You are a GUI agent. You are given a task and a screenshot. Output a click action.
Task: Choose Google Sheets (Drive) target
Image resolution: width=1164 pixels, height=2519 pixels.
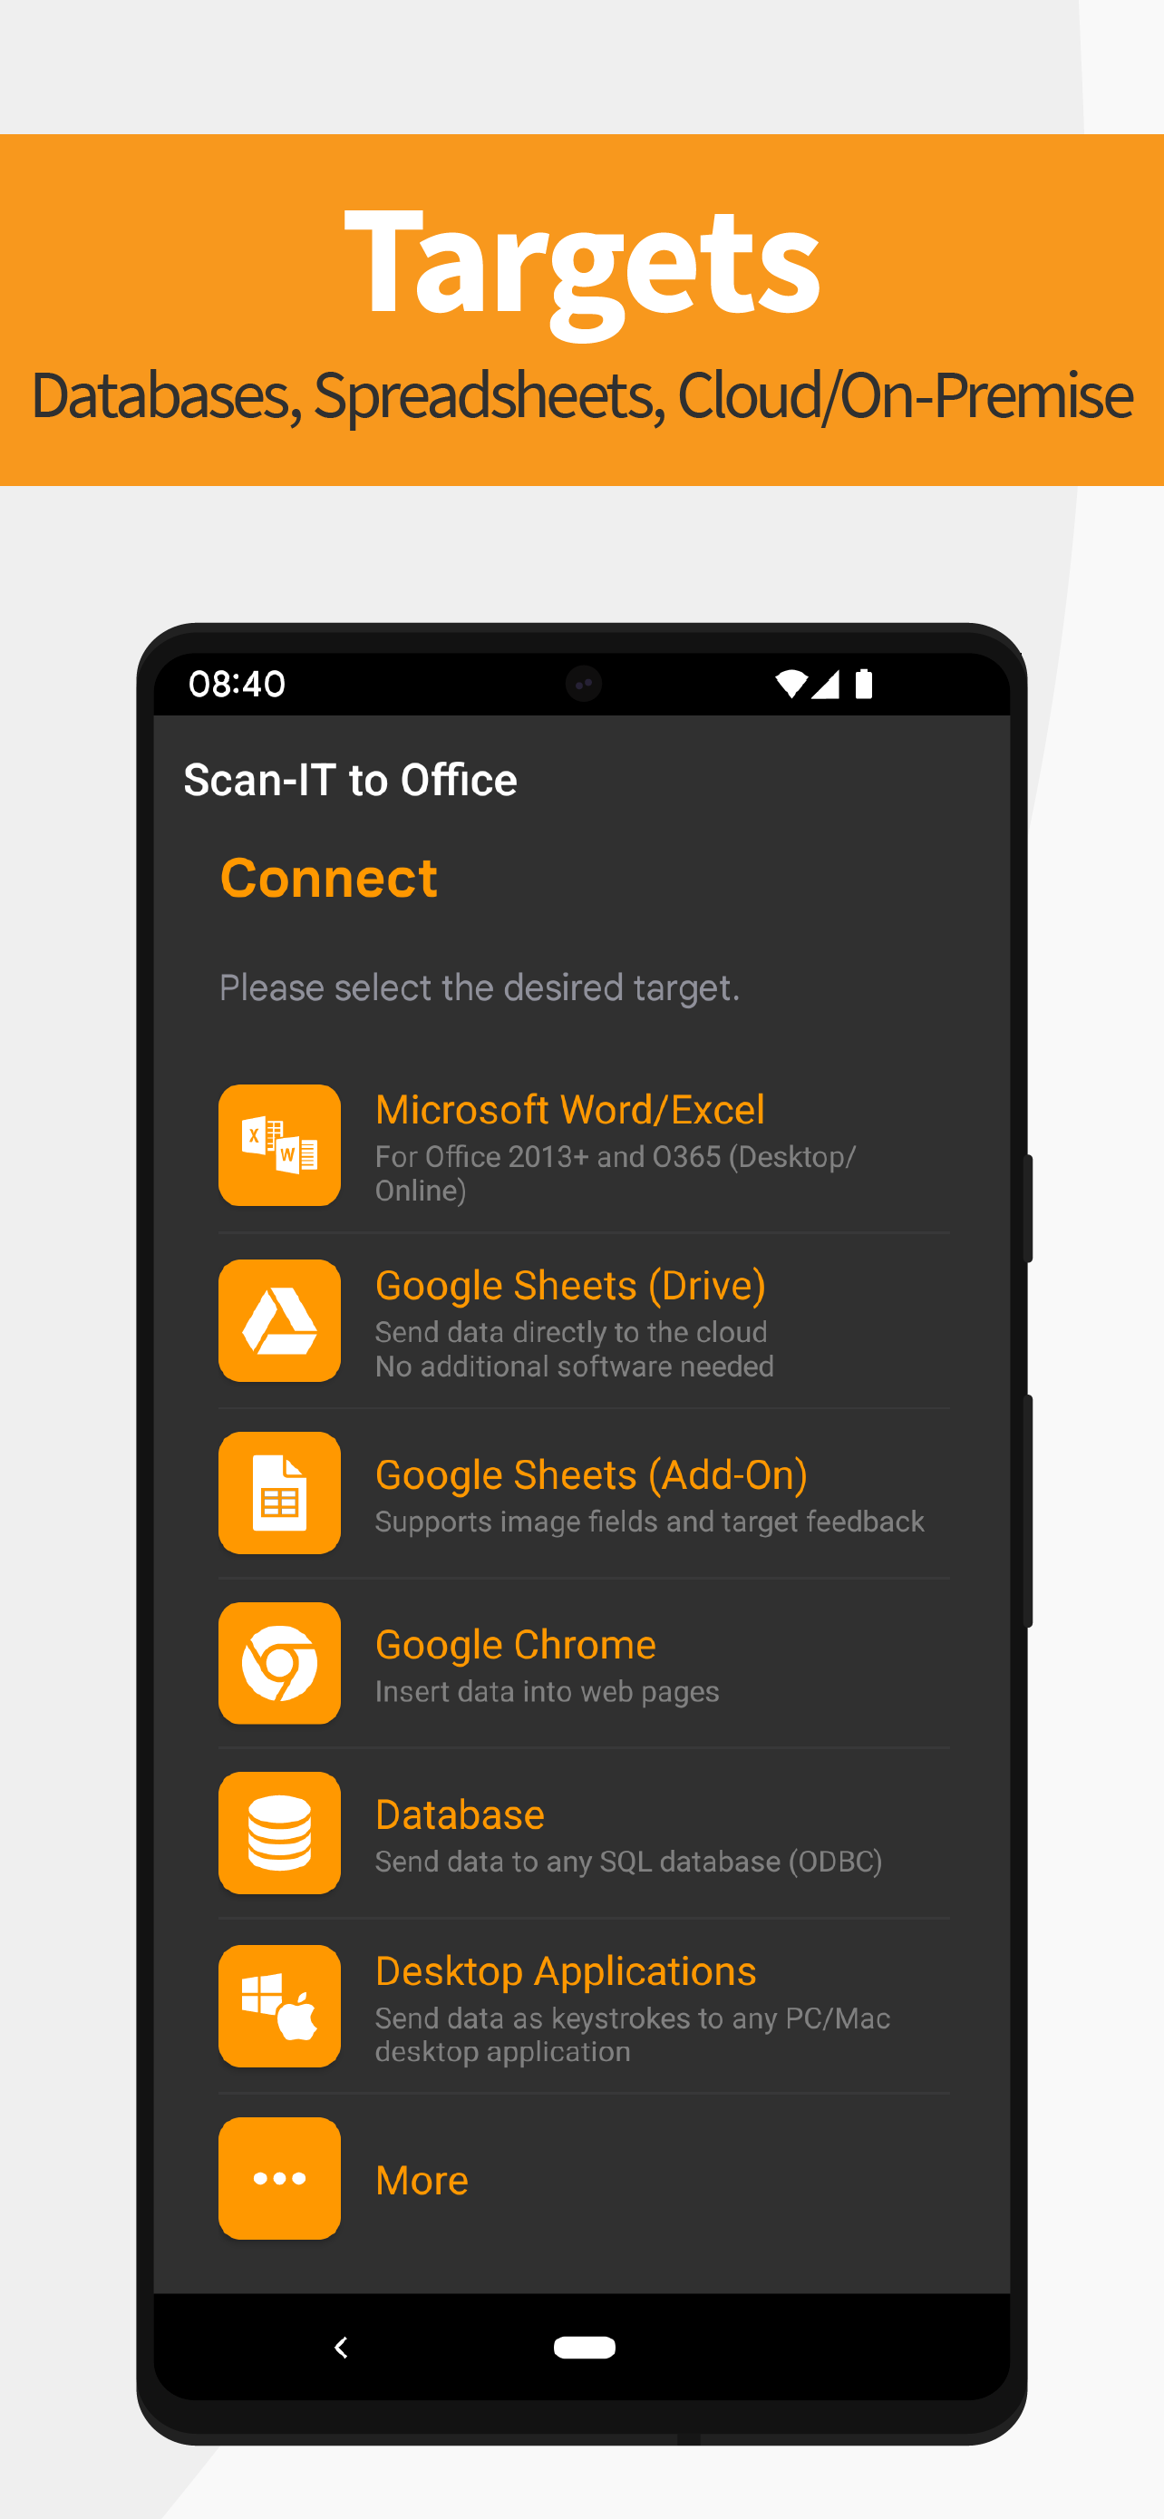coord(585,1321)
